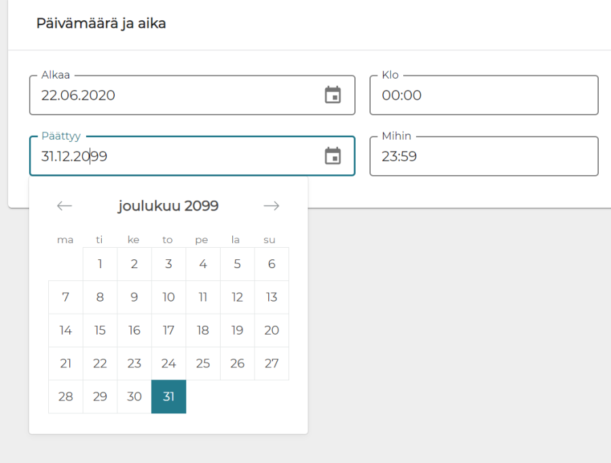The height and width of the screenshot is (463, 611).
Task: Edit the Klo start time field
Action: (483, 95)
